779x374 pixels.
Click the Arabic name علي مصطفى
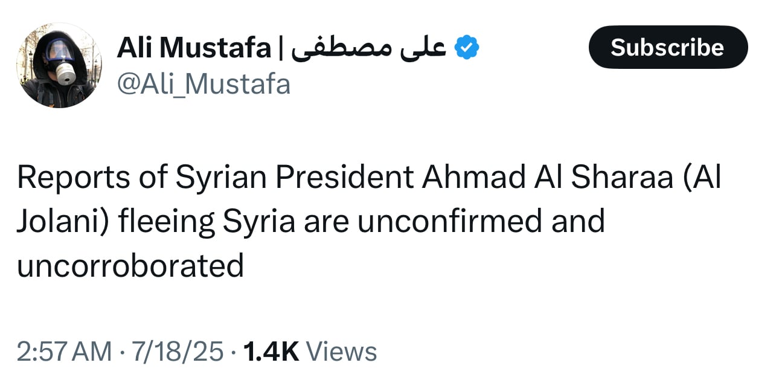click(x=368, y=48)
